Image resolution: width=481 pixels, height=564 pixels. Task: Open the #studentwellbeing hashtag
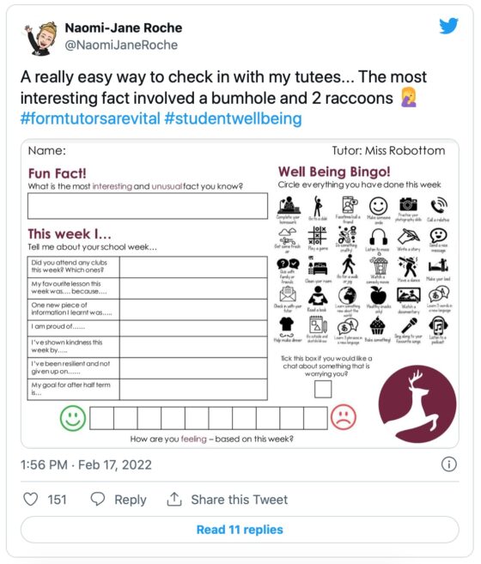click(x=233, y=118)
